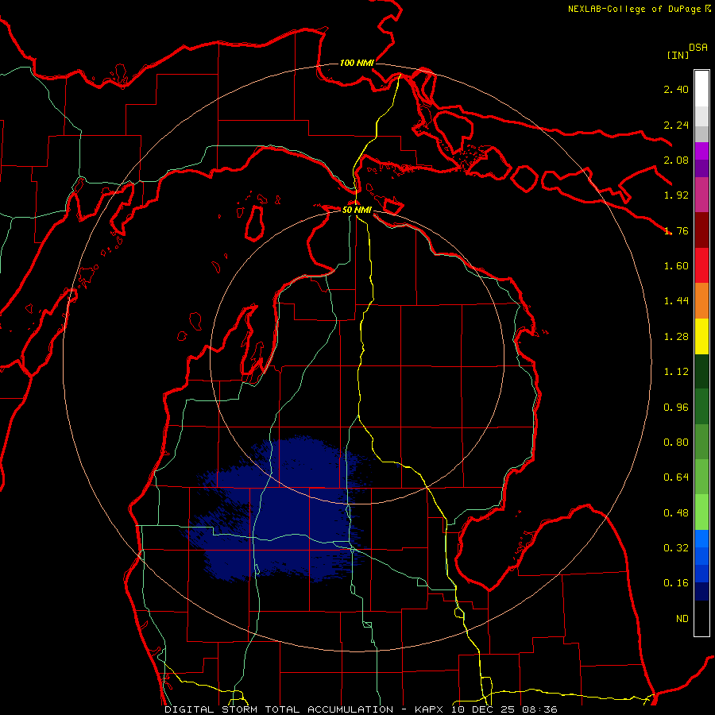Pick the bright red legend swatch
The height and width of the screenshot is (715, 715).
pos(701,265)
